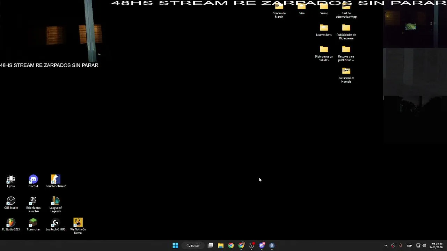Viewport: 447px width, 251px height.
Task: Click the microphone tray indicator
Action: (x=401, y=245)
